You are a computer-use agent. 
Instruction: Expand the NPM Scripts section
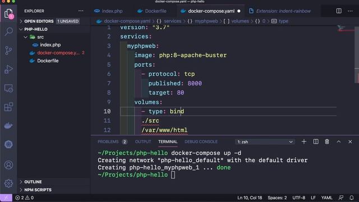[x=38, y=190]
